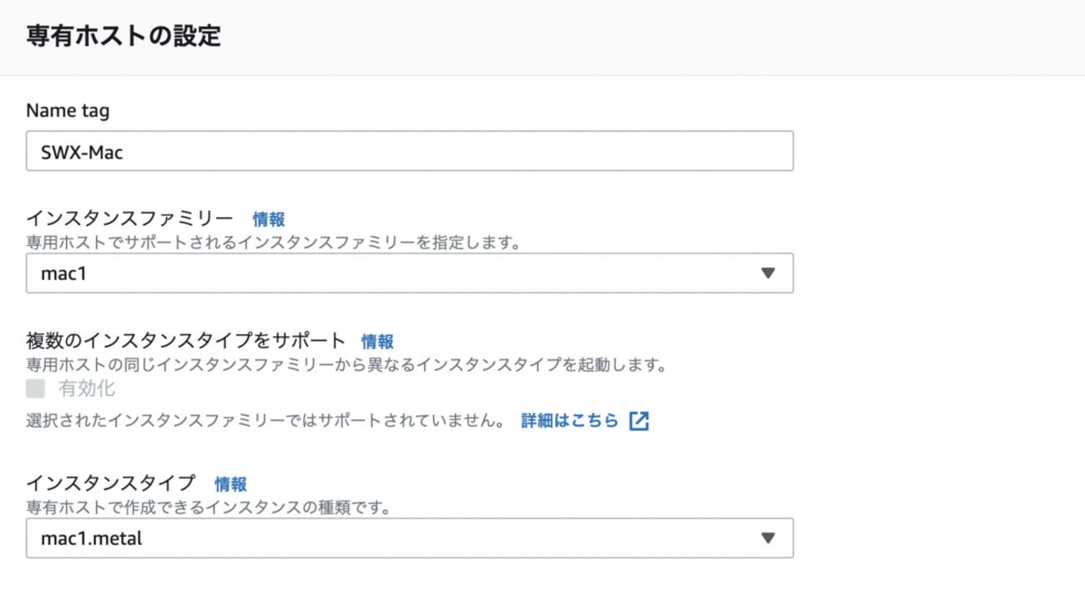Click the 複数のインスタンスタイプをサポート label
The image size is (1085, 591).
click(x=185, y=341)
